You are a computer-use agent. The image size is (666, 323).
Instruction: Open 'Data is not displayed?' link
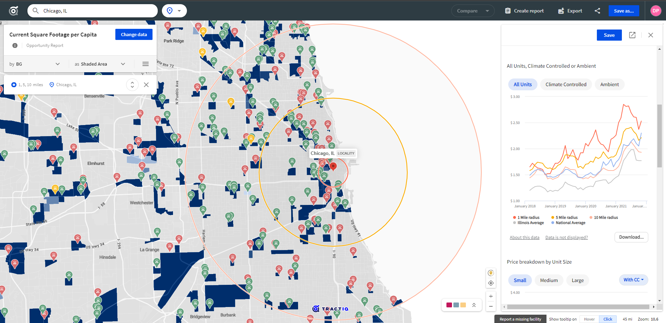(566, 238)
